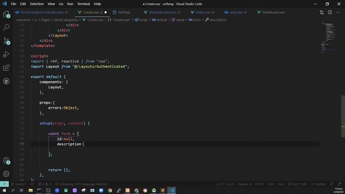Click the StockCategories breadcrumb segment
345x194 pixels.
(x=66, y=20)
